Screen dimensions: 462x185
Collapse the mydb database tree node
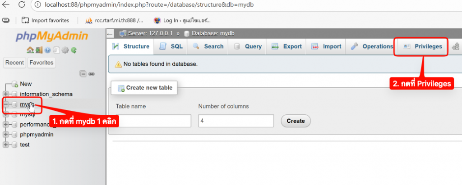[x=6, y=104]
